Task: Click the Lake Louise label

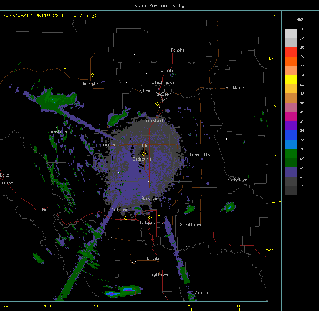Action: pyautogui.click(x=6, y=179)
